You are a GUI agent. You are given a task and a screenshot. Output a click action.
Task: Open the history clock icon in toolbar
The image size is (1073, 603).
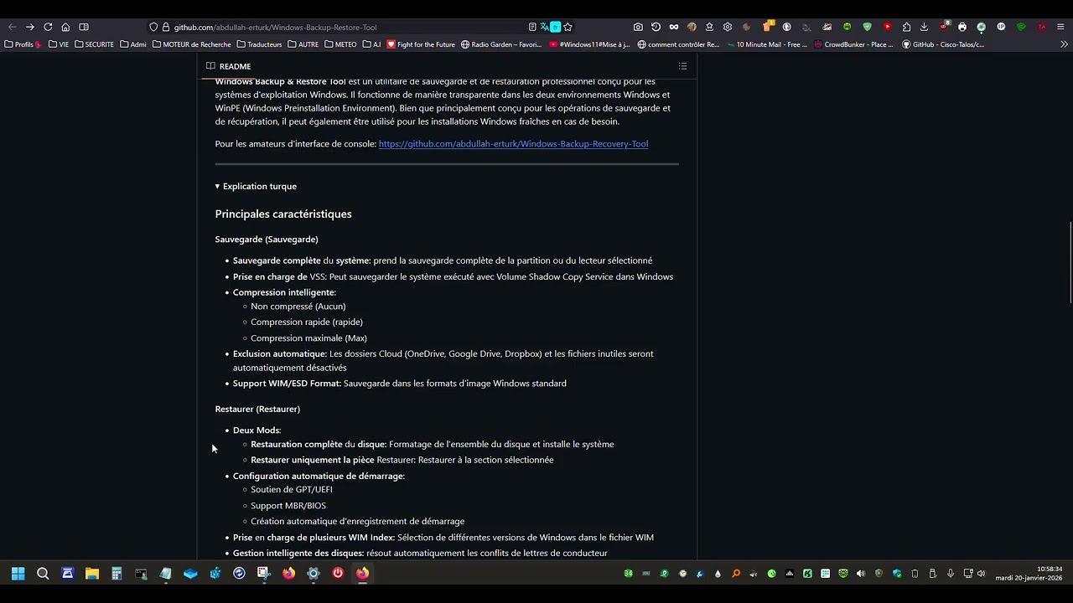point(656,27)
